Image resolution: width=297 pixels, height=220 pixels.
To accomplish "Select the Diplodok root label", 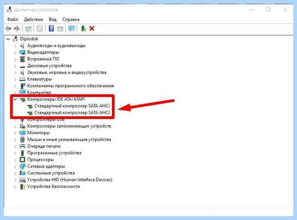I will pyautogui.click(x=29, y=39).
